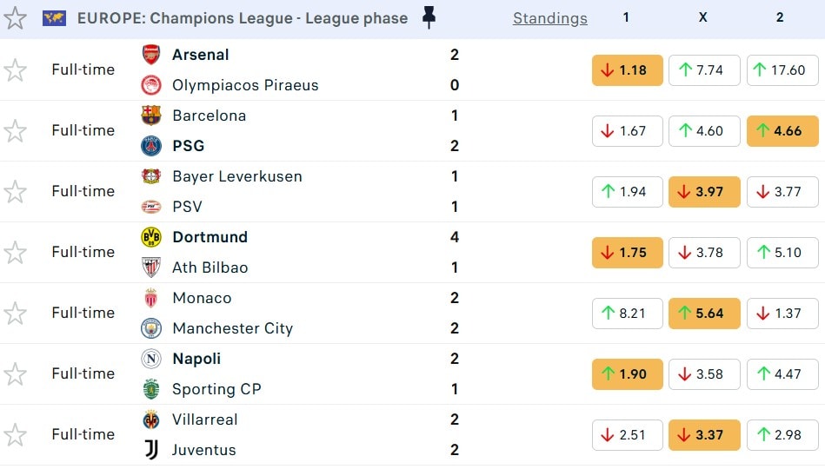Select home win odds 1.18 for Arsenal

627,70
